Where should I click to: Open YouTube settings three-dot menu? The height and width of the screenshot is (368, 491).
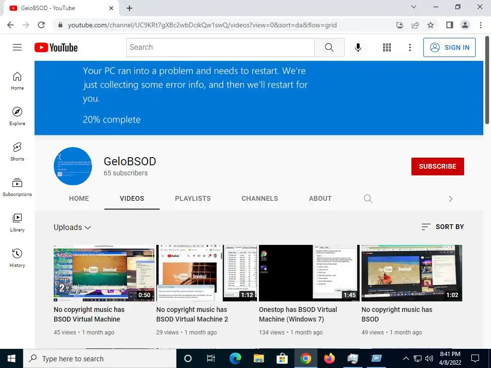click(x=409, y=47)
